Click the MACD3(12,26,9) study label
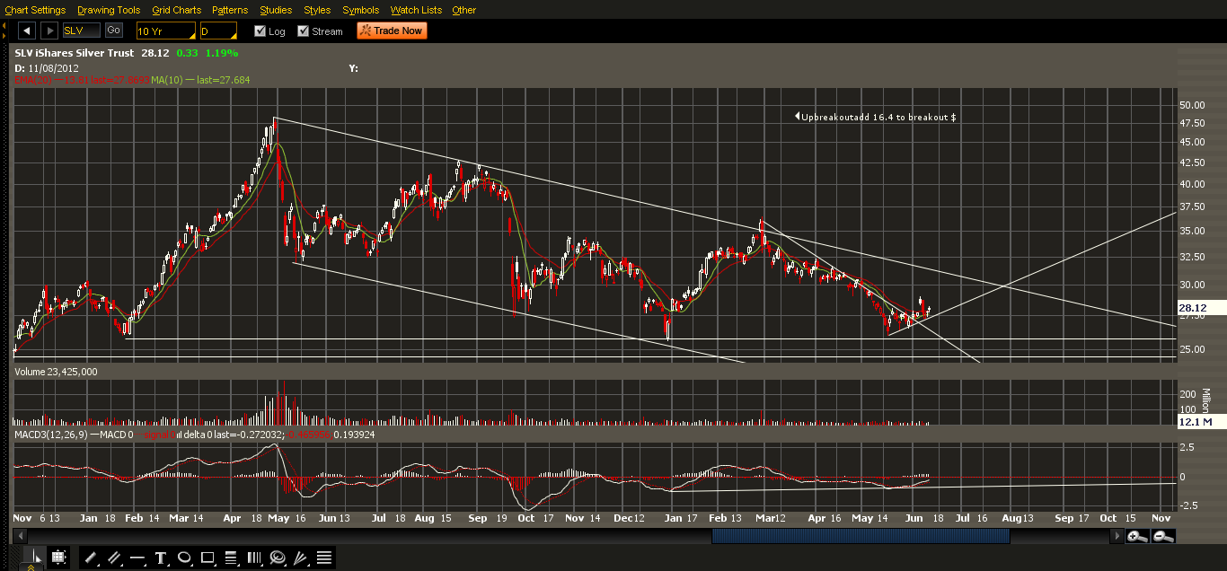 (x=49, y=435)
